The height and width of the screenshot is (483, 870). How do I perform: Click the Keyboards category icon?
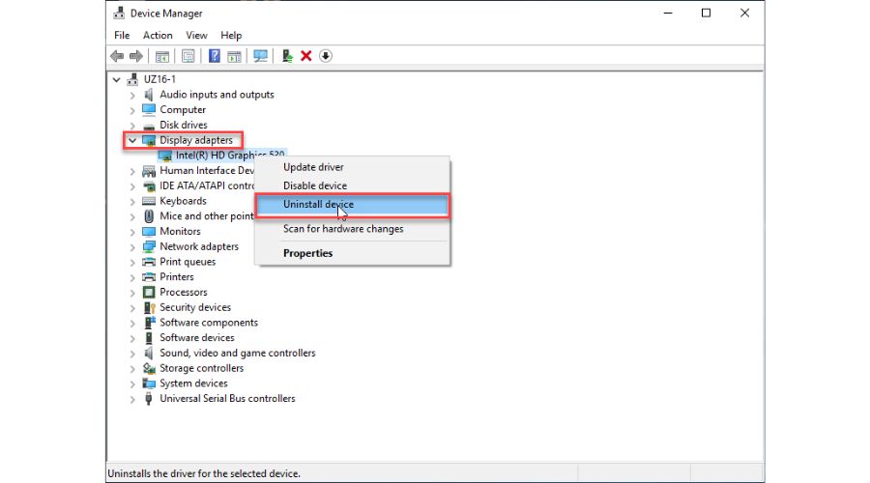149,201
